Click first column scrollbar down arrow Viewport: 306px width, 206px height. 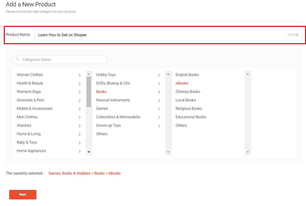point(89,152)
